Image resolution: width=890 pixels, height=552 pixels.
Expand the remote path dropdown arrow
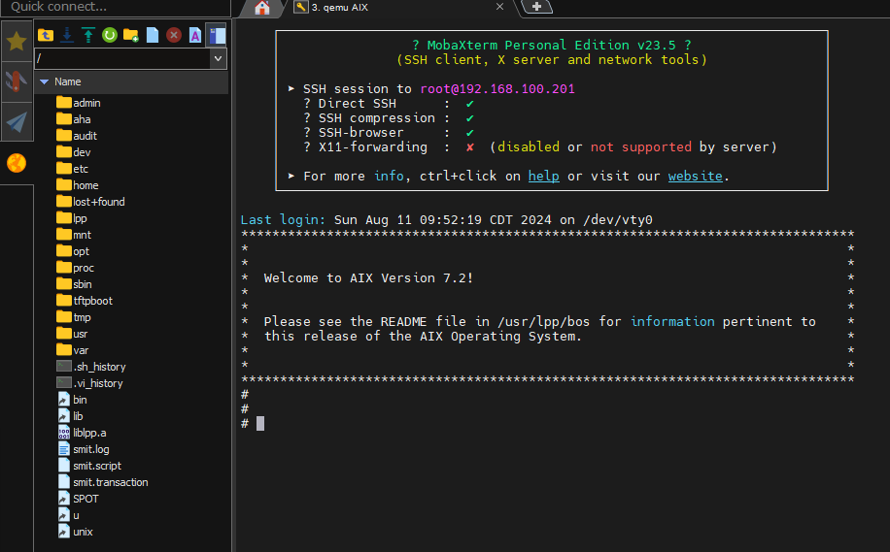[x=218, y=58]
